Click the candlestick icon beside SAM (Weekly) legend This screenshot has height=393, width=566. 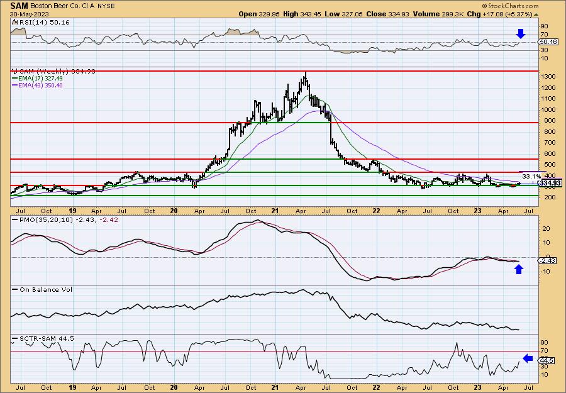[x=14, y=72]
